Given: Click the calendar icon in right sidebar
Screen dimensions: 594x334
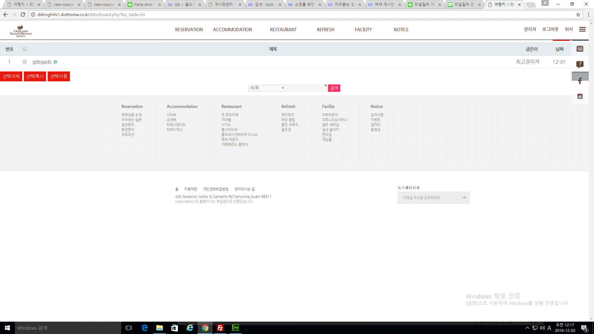Looking at the screenshot, I should click(x=580, y=49).
